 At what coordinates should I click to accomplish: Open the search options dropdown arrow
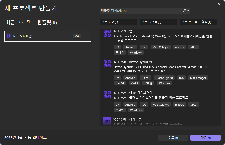pos(188,11)
